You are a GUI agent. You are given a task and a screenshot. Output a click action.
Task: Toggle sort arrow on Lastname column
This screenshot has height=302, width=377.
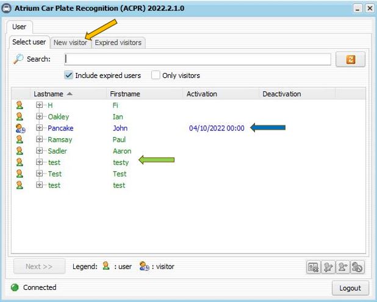[70, 94]
